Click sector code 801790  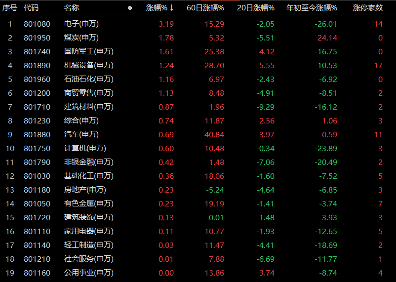pos(37,162)
